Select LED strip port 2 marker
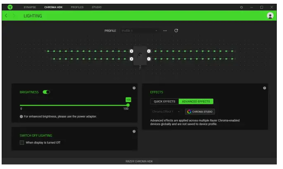The width and height of the screenshot is (283, 169). [x=149, y=51]
